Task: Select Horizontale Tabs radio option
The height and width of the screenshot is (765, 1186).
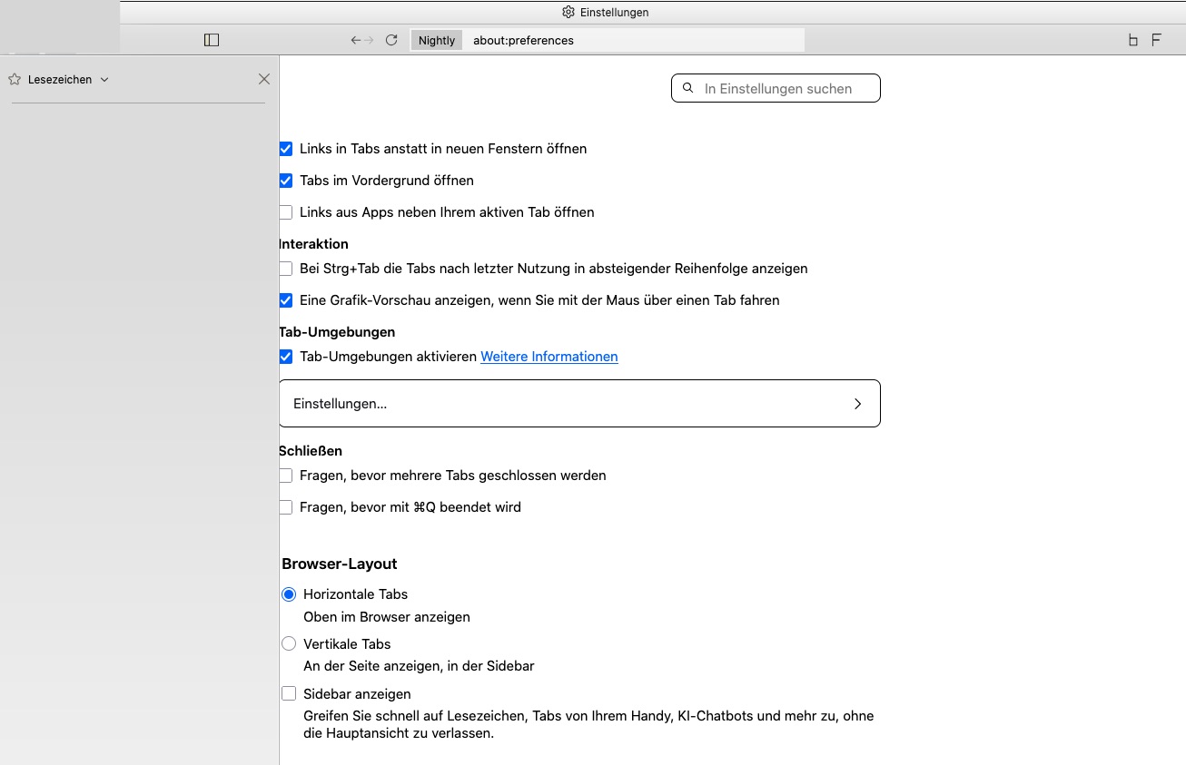Action: pos(289,594)
